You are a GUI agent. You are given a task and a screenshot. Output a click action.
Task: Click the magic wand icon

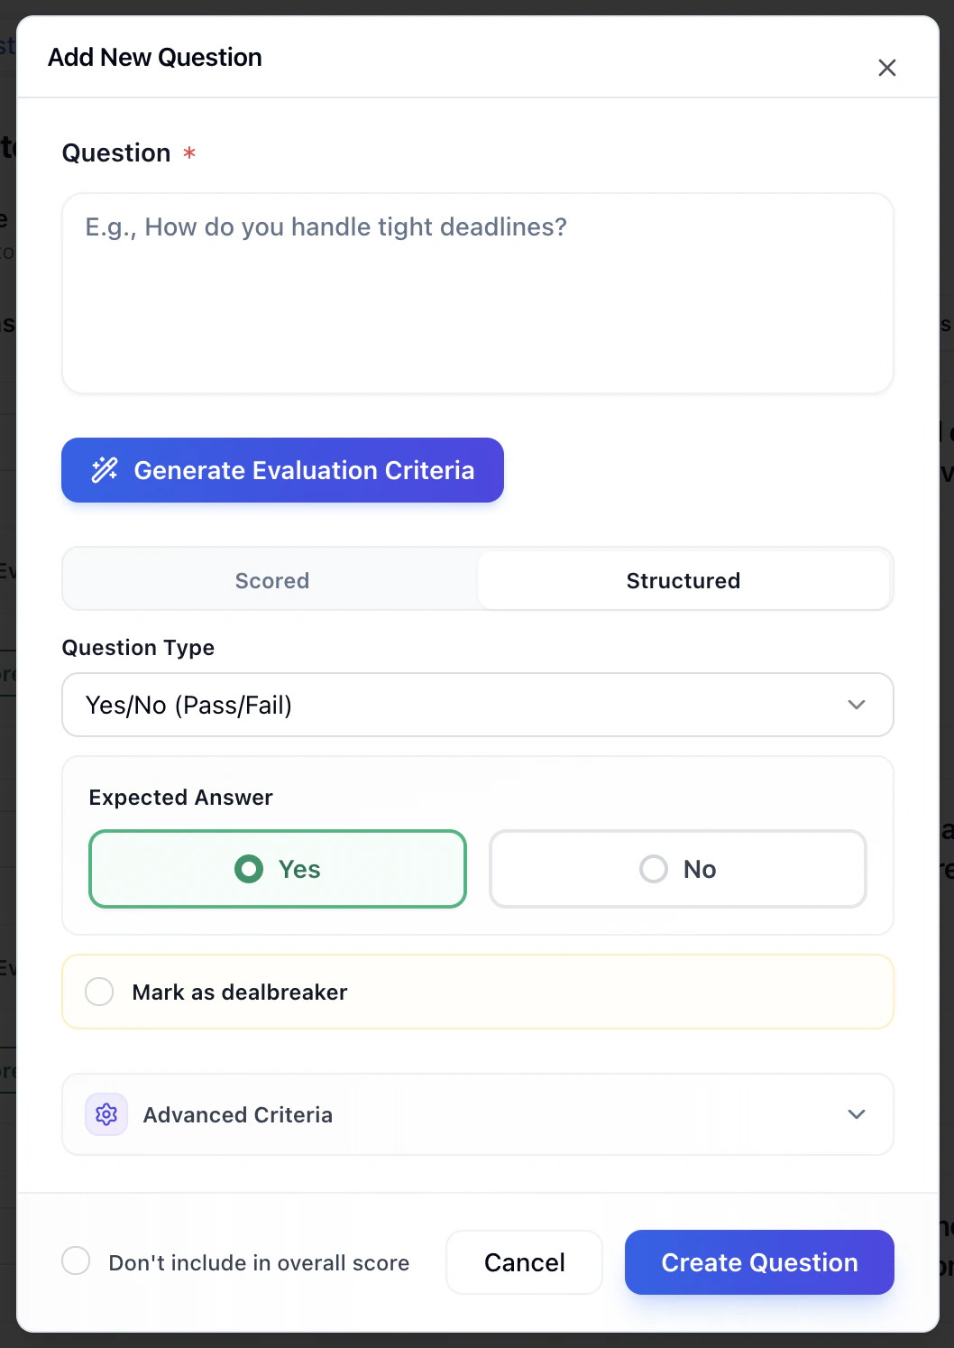tap(105, 469)
